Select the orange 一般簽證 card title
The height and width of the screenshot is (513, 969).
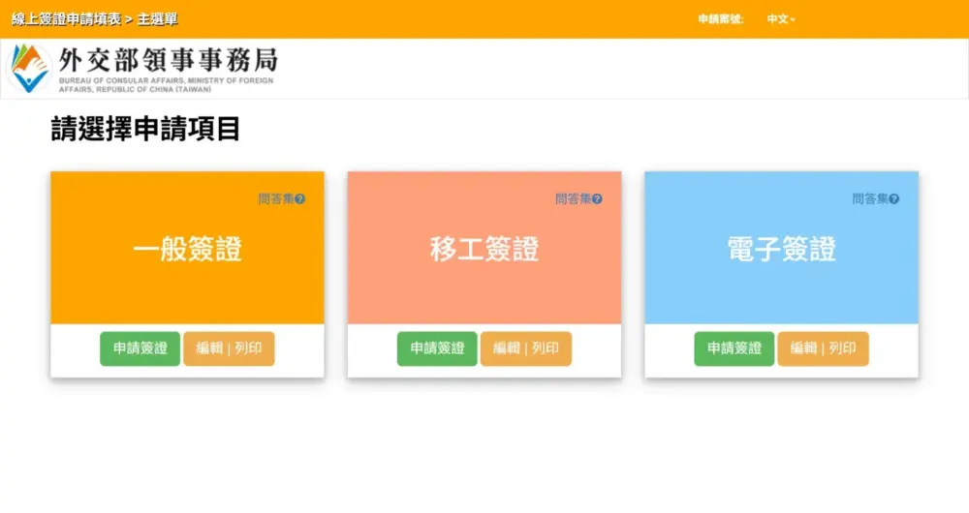pyautogui.click(x=187, y=250)
